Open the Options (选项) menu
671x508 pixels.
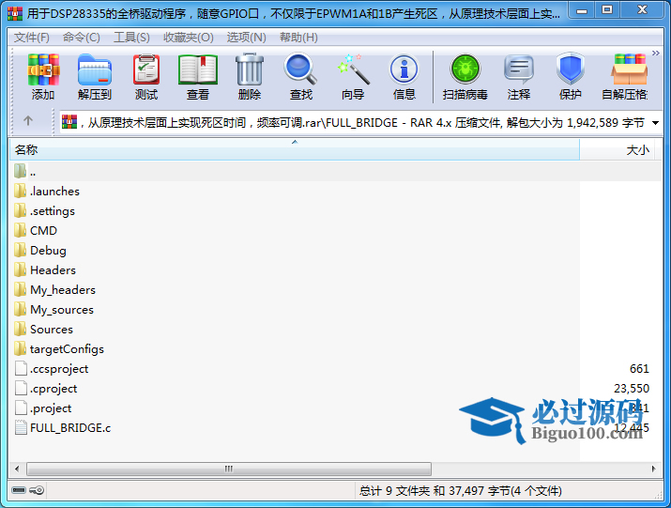(x=246, y=38)
